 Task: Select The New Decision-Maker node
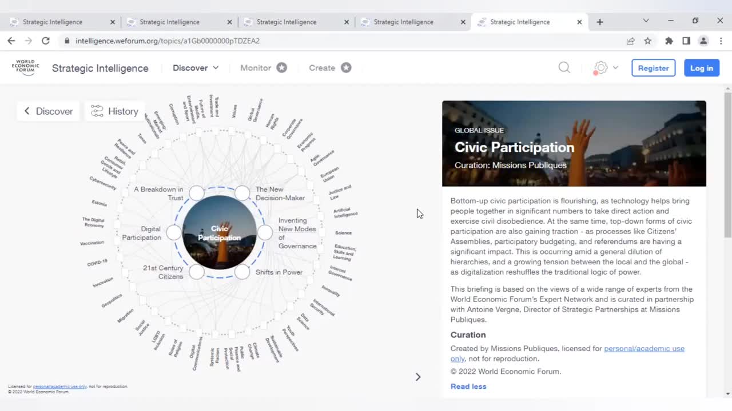click(242, 193)
